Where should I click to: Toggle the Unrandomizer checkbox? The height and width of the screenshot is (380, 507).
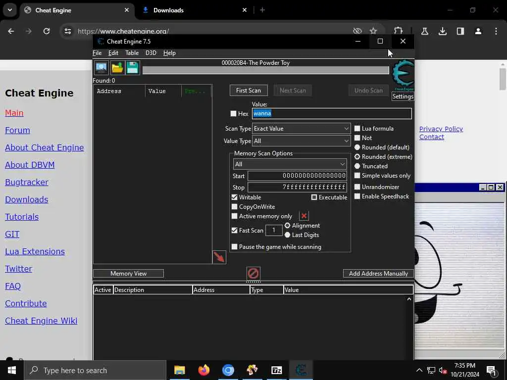(357, 187)
